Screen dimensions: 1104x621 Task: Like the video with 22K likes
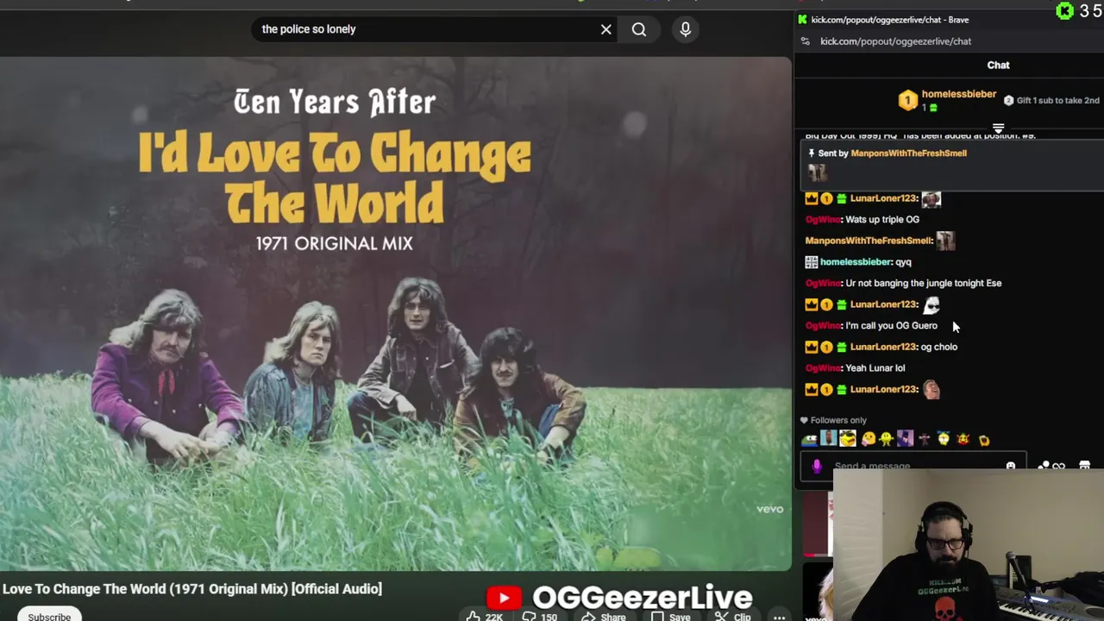tap(484, 617)
